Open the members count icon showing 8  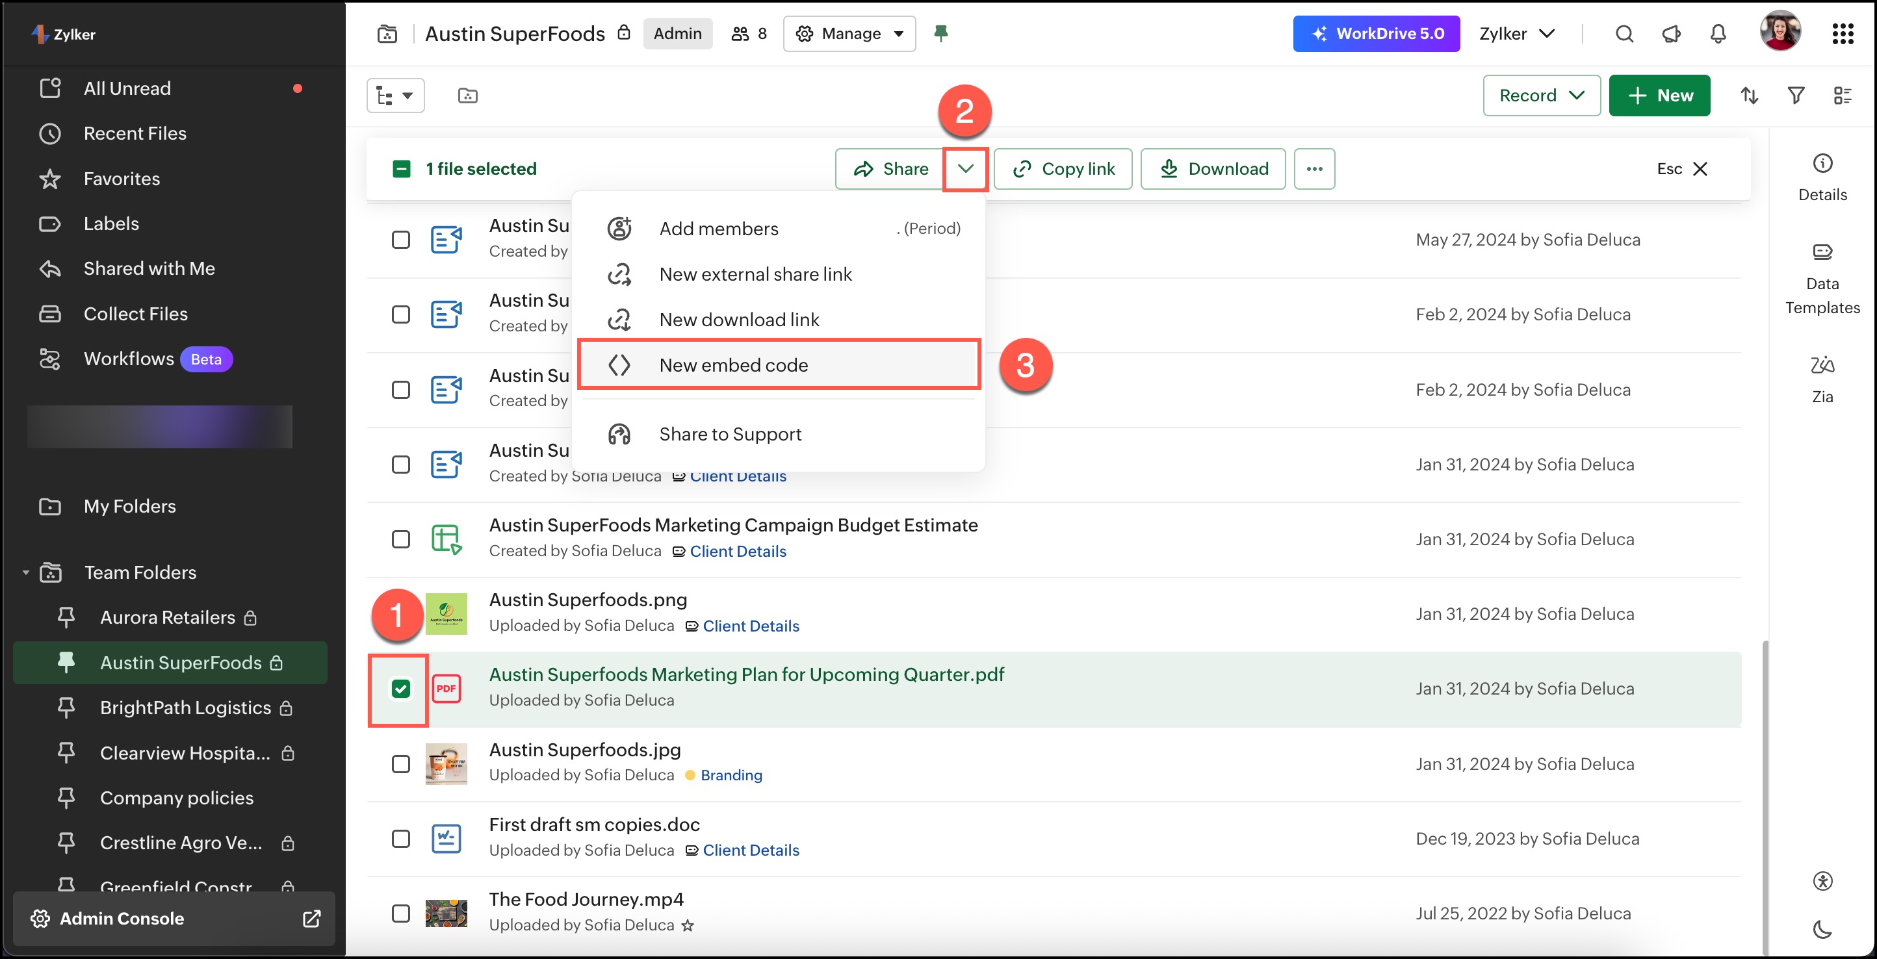(x=750, y=34)
